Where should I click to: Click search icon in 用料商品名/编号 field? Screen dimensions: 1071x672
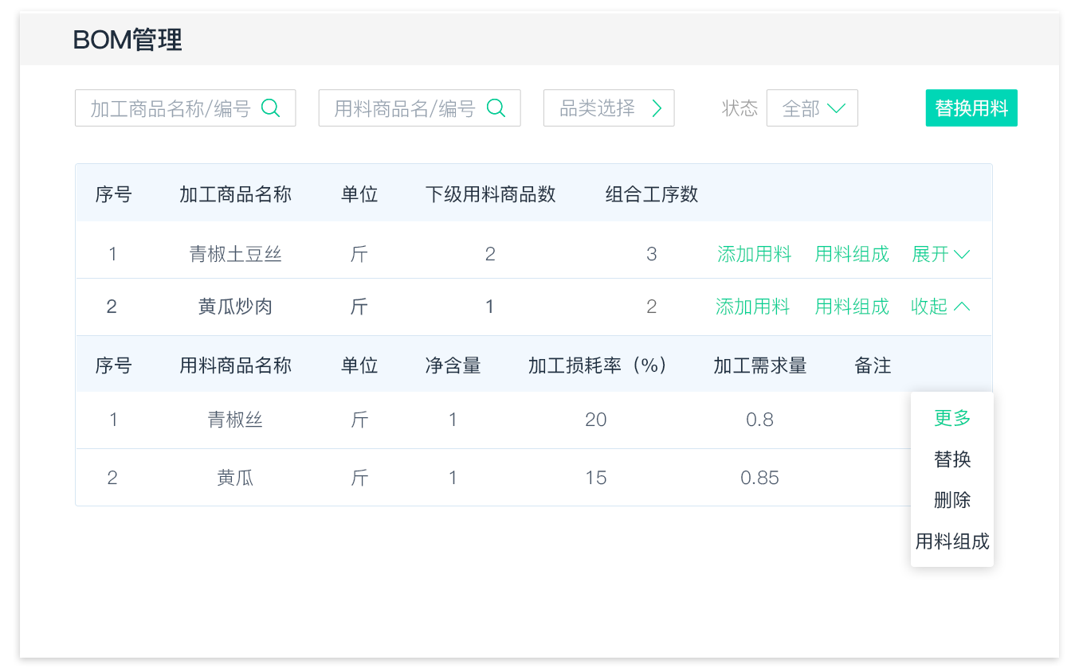[496, 108]
